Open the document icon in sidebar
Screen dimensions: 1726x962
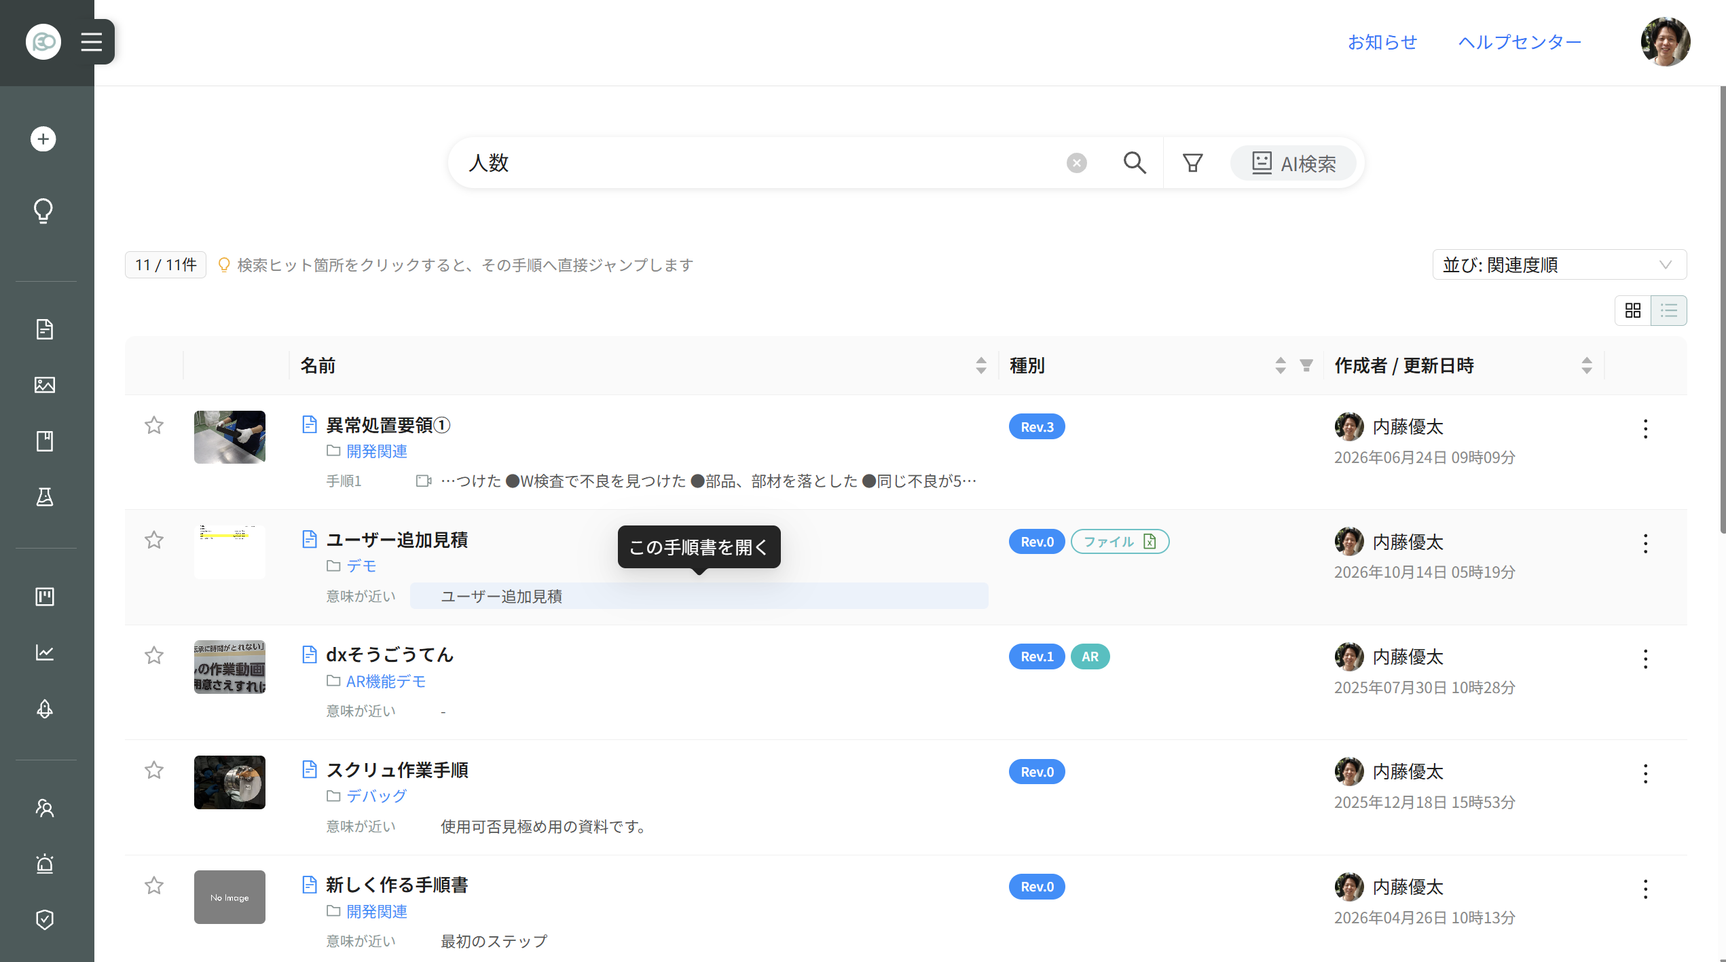click(45, 329)
